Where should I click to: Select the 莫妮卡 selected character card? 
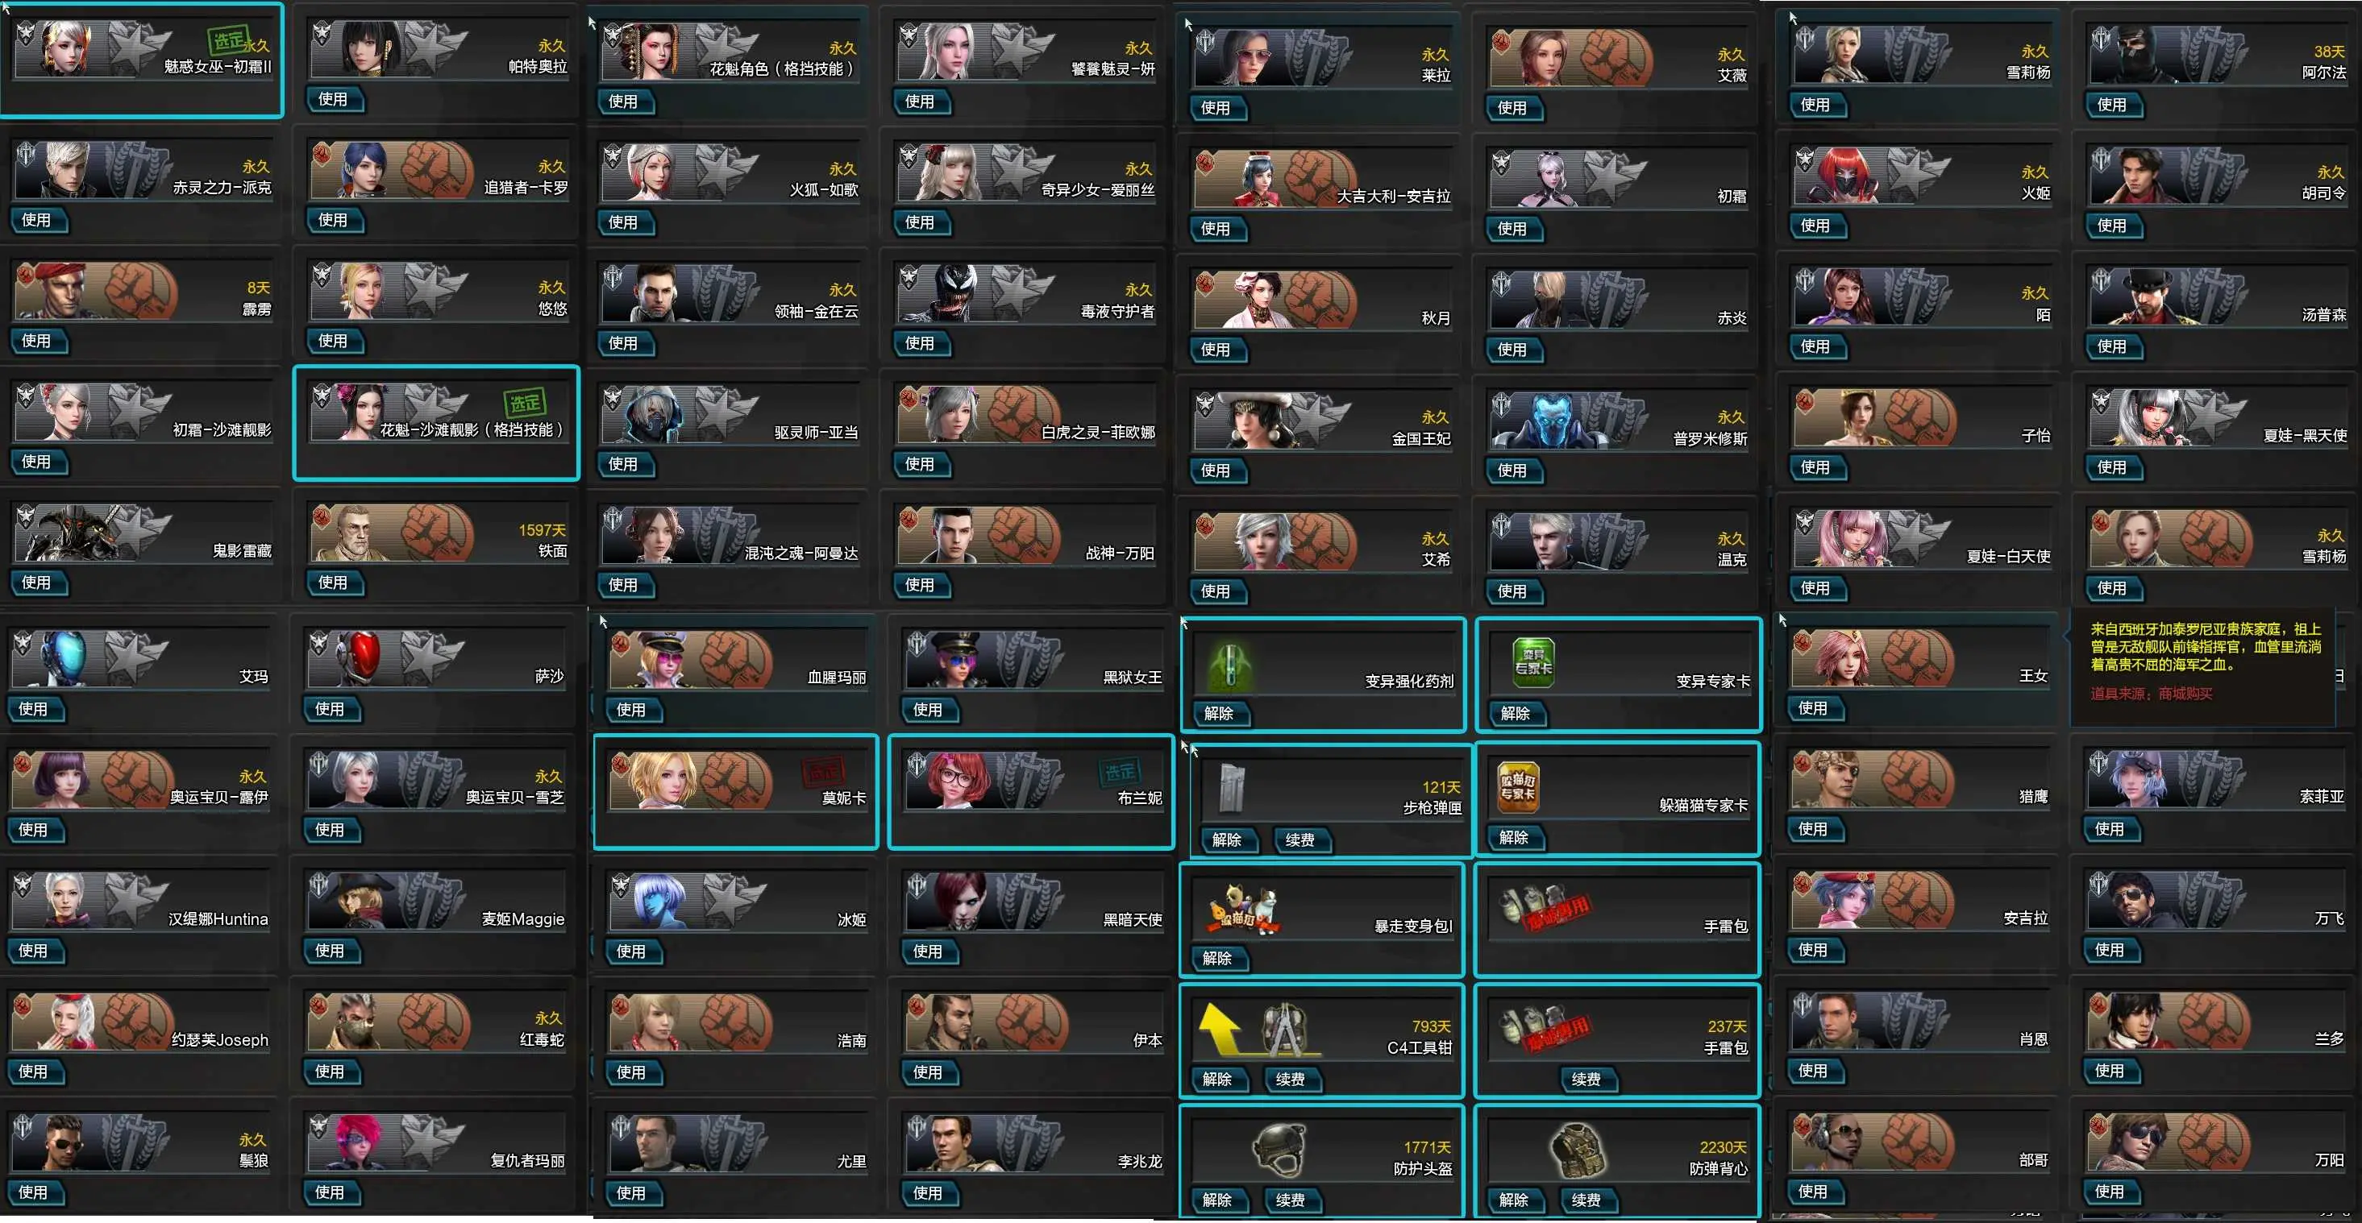tap(735, 791)
